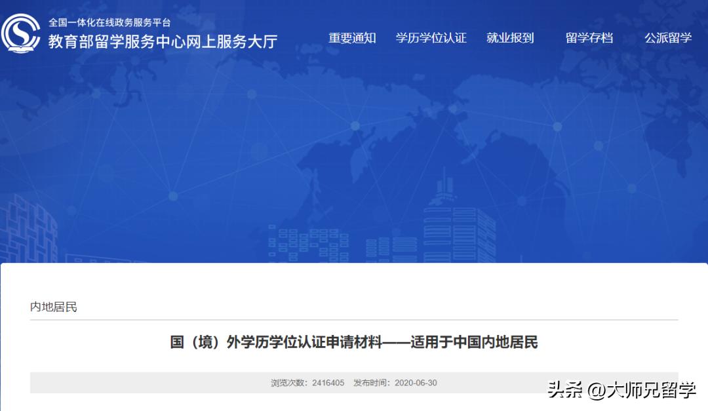Open 学历学位认证 from the navigation bar
Screen dimensions: 708x411
coord(431,37)
